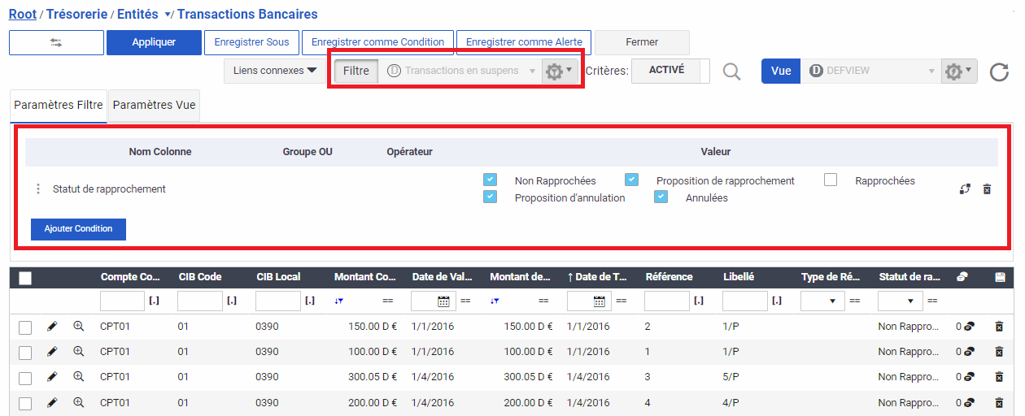1025x416 pixels.
Task: Delete the Statut de rapprochement condition
Action: (x=987, y=189)
